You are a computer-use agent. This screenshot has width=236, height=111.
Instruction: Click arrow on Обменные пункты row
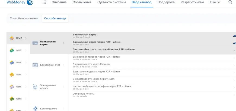click(x=234, y=95)
